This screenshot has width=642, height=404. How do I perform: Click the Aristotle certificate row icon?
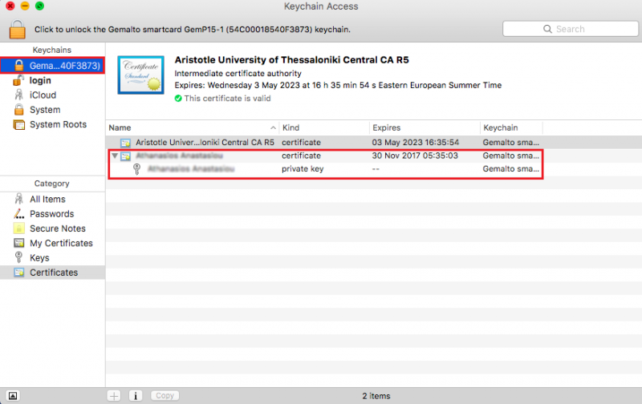click(125, 143)
